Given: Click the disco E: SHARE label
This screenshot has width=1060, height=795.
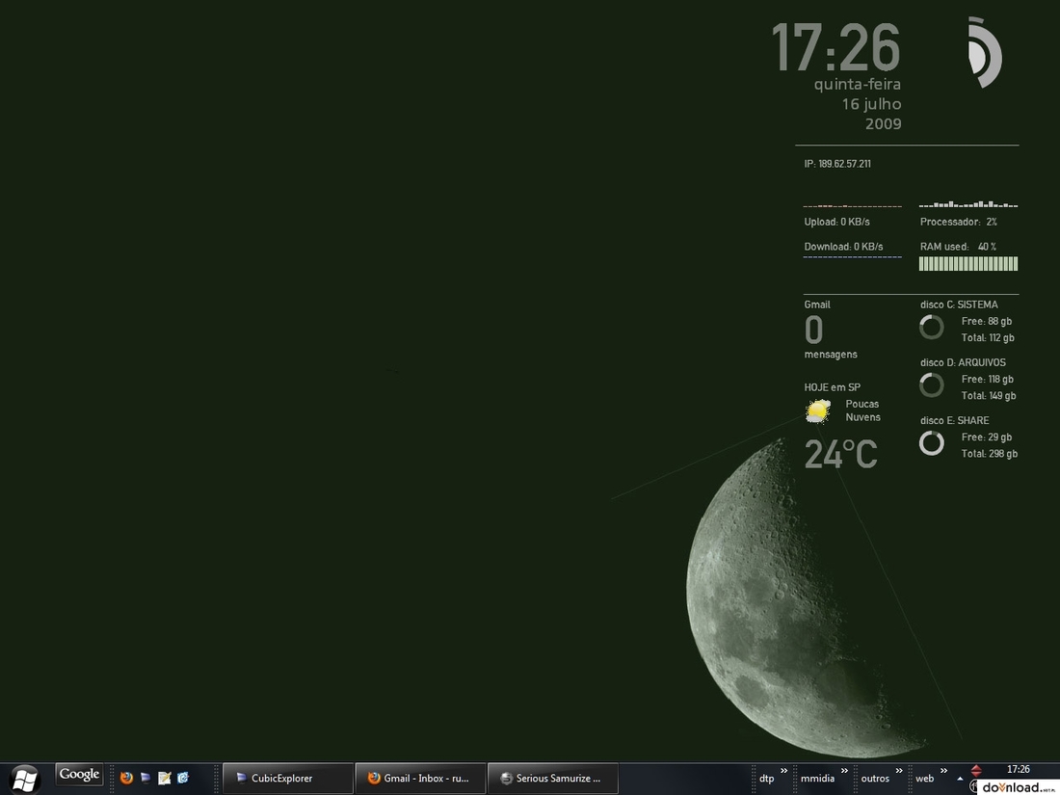Looking at the screenshot, I should pos(954,420).
